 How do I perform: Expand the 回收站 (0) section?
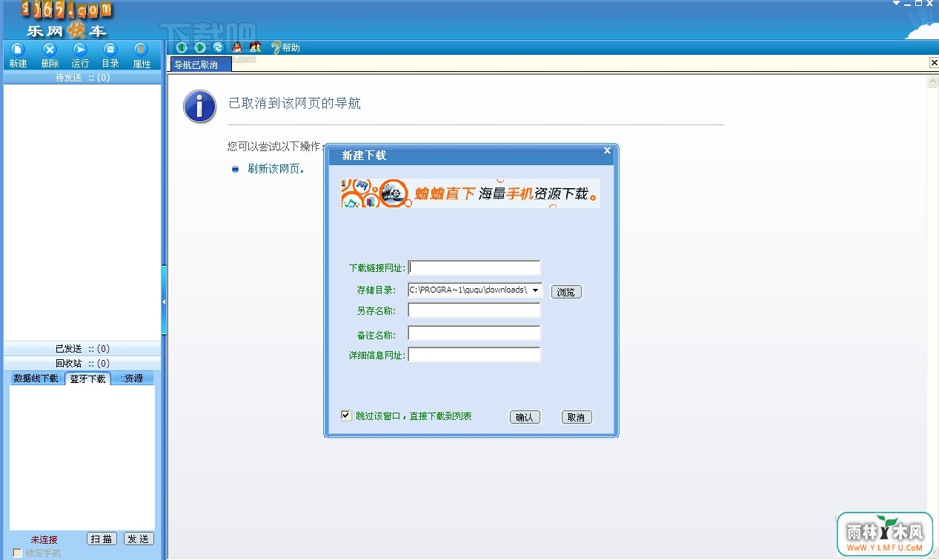pyautogui.click(x=82, y=363)
